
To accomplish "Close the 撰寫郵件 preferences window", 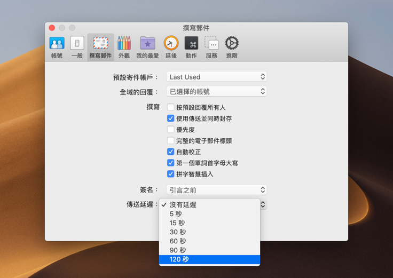I will coord(52,28).
